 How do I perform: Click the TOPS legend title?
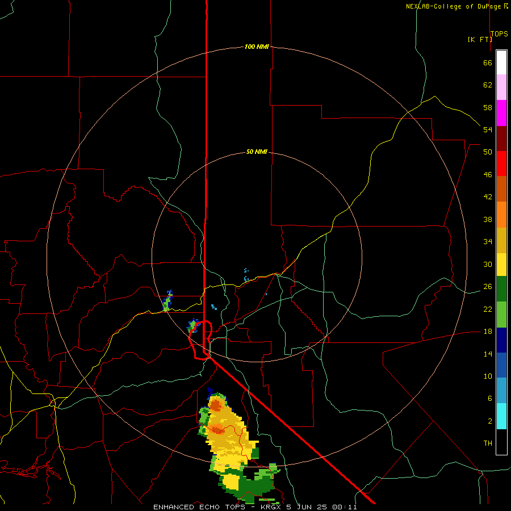(499, 33)
